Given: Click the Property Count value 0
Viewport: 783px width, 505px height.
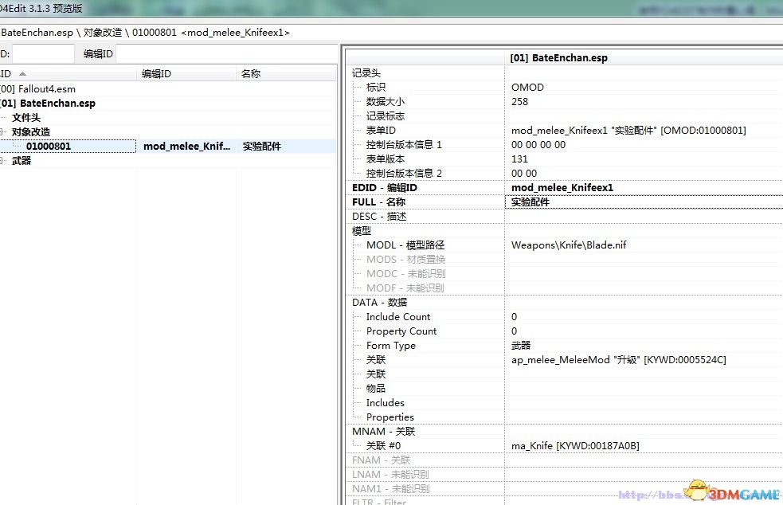Looking at the screenshot, I should pos(515,331).
